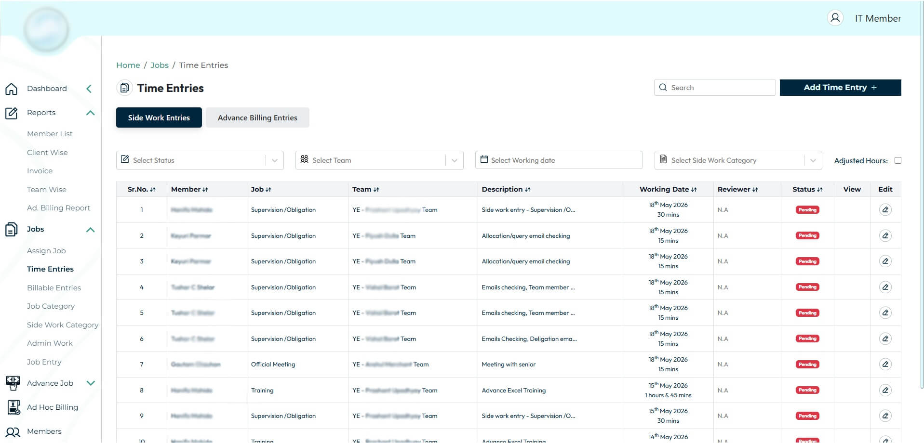Open the user profile avatar icon

point(835,18)
